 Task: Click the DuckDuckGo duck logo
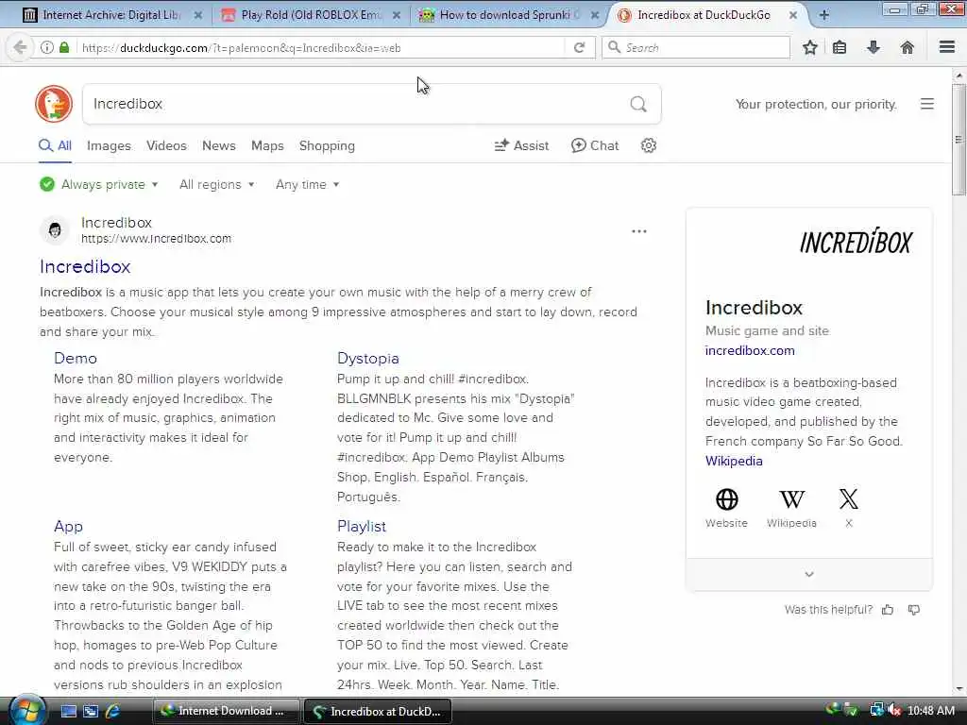tap(54, 104)
